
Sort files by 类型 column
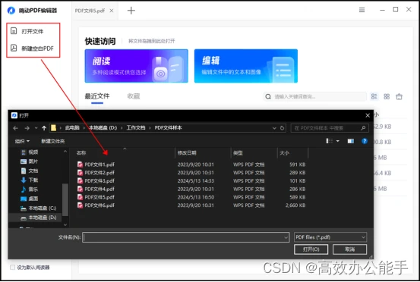(238, 153)
